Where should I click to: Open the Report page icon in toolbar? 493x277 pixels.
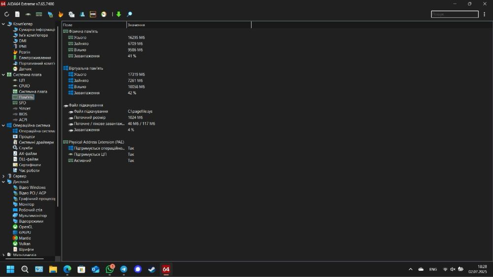[17, 14]
